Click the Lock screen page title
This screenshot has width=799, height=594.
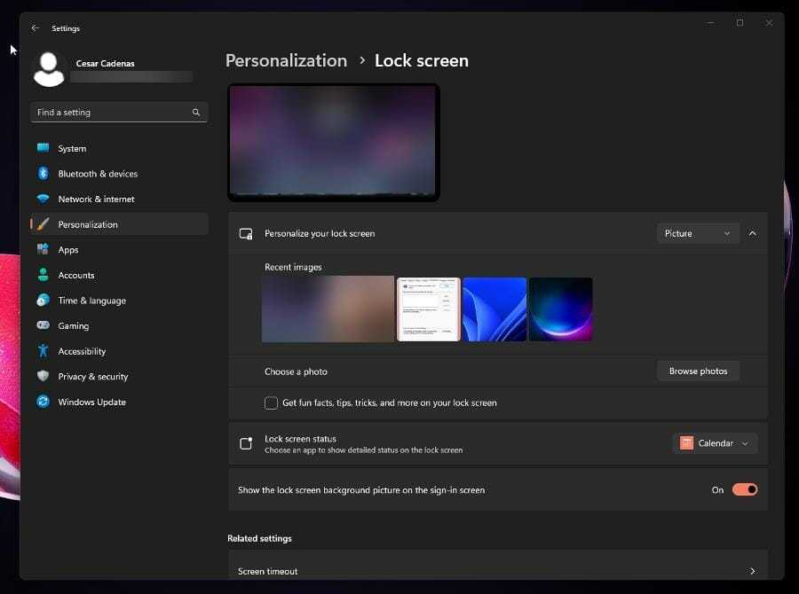pos(422,60)
